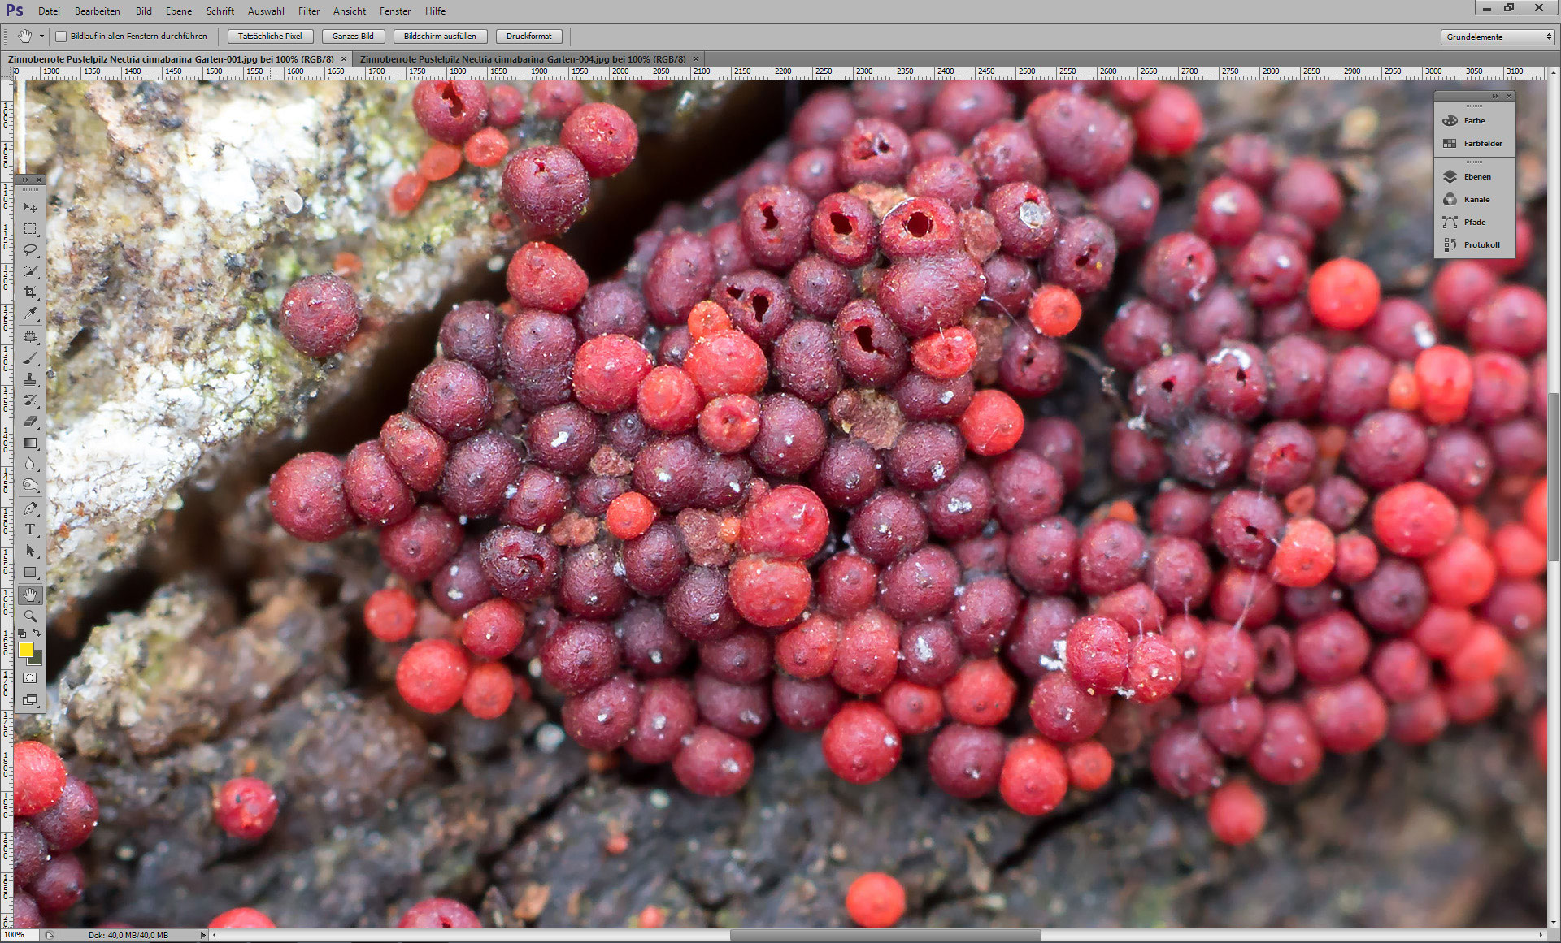Toggle Quick Mask mode

coord(30,677)
